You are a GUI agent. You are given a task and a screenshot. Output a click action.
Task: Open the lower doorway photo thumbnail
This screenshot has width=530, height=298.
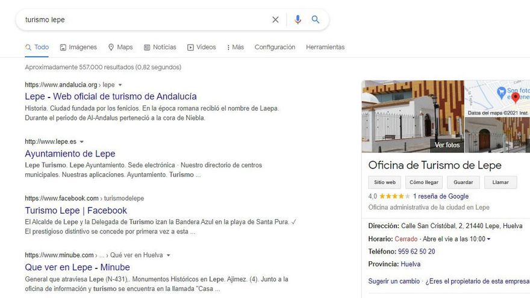click(497, 135)
